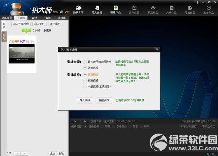Select 01-03 date filter

tap(36, 30)
